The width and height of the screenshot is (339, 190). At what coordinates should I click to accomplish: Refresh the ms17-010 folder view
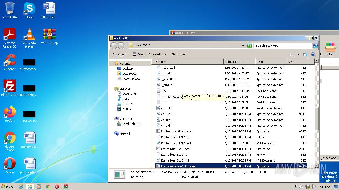[x=249, y=46]
